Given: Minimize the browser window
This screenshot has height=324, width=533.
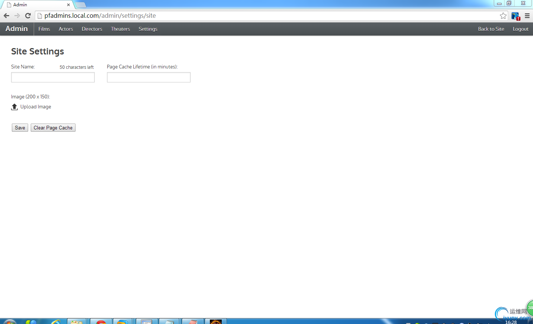Looking at the screenshot, I should click(499, 3).
